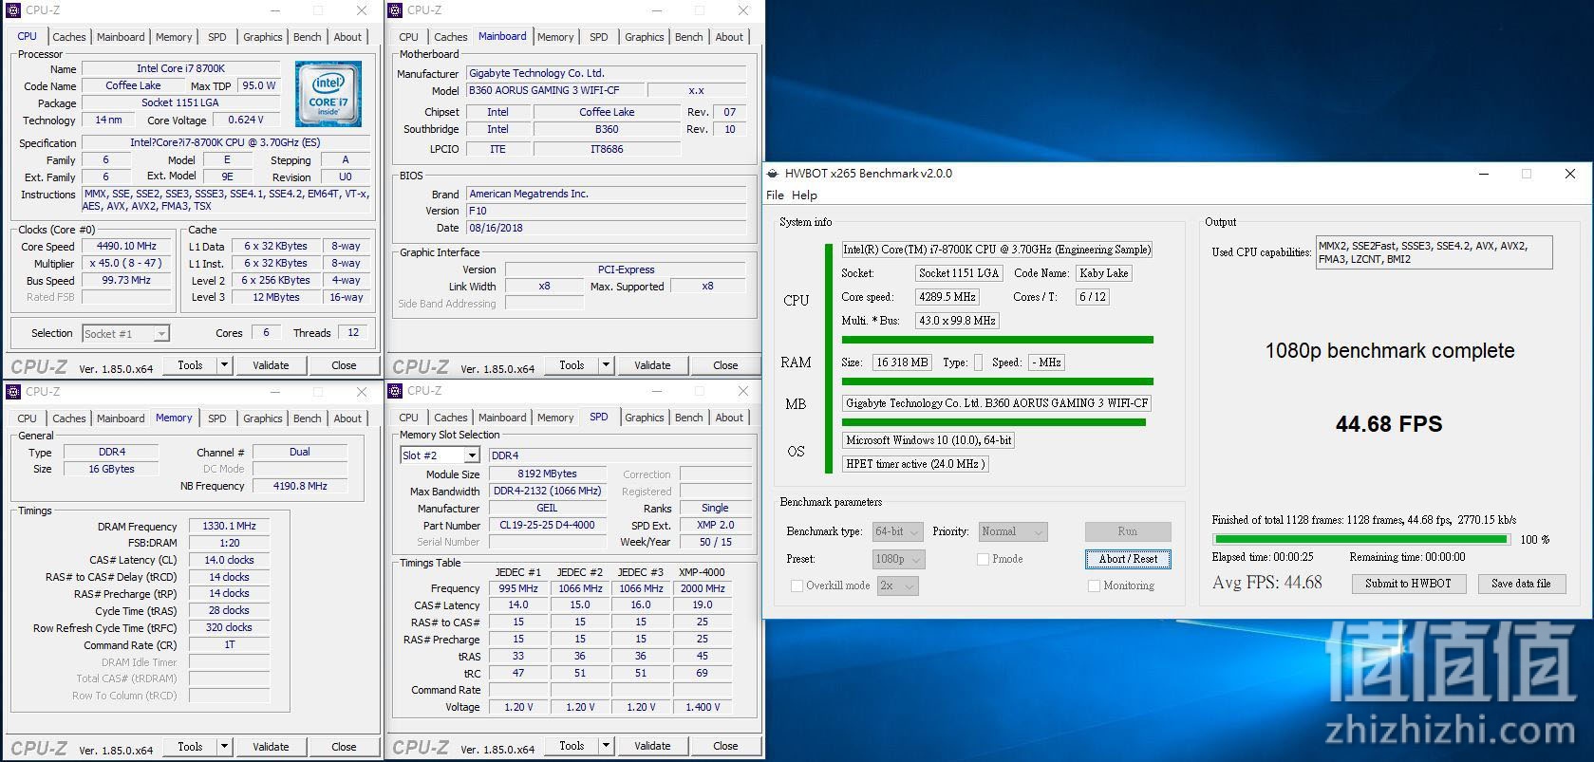
Task: Select the CPU tab in the Memory window
Action: pyautogui.click(x=28, y=418)
